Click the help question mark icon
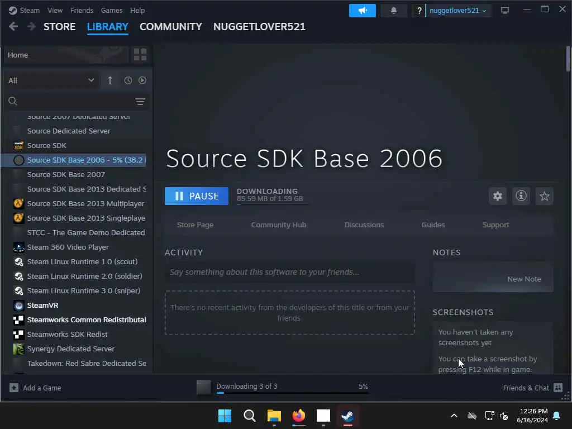 point(419,11)
